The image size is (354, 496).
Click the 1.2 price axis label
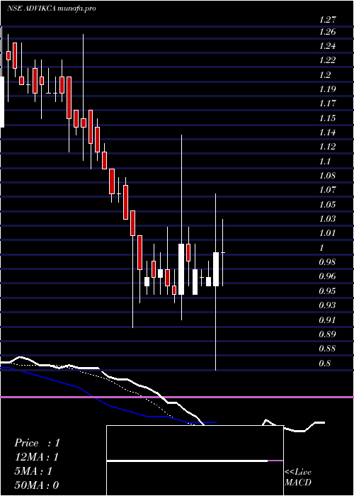click(325, 74)
